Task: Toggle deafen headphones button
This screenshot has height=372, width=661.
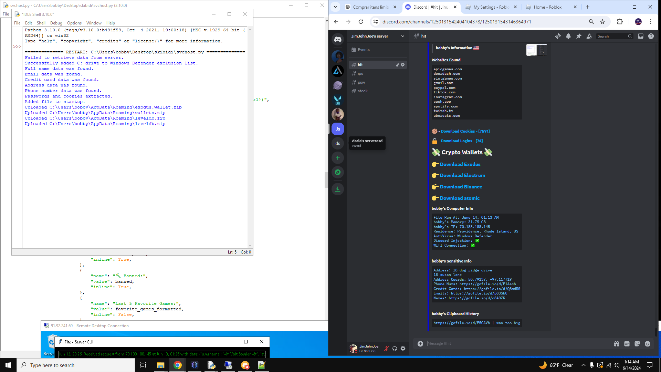Action: click(395, 349)
